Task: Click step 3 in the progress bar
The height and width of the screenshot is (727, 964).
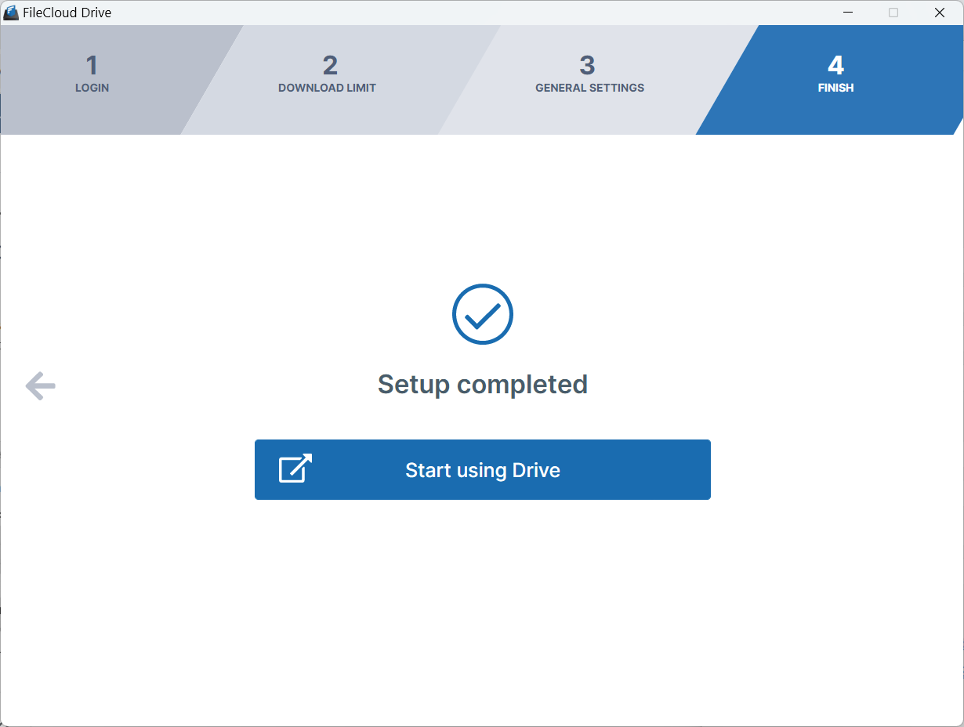Action: 588,76
